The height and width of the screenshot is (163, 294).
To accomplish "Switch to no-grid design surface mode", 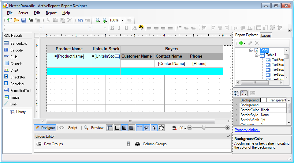I will (117, 128).
